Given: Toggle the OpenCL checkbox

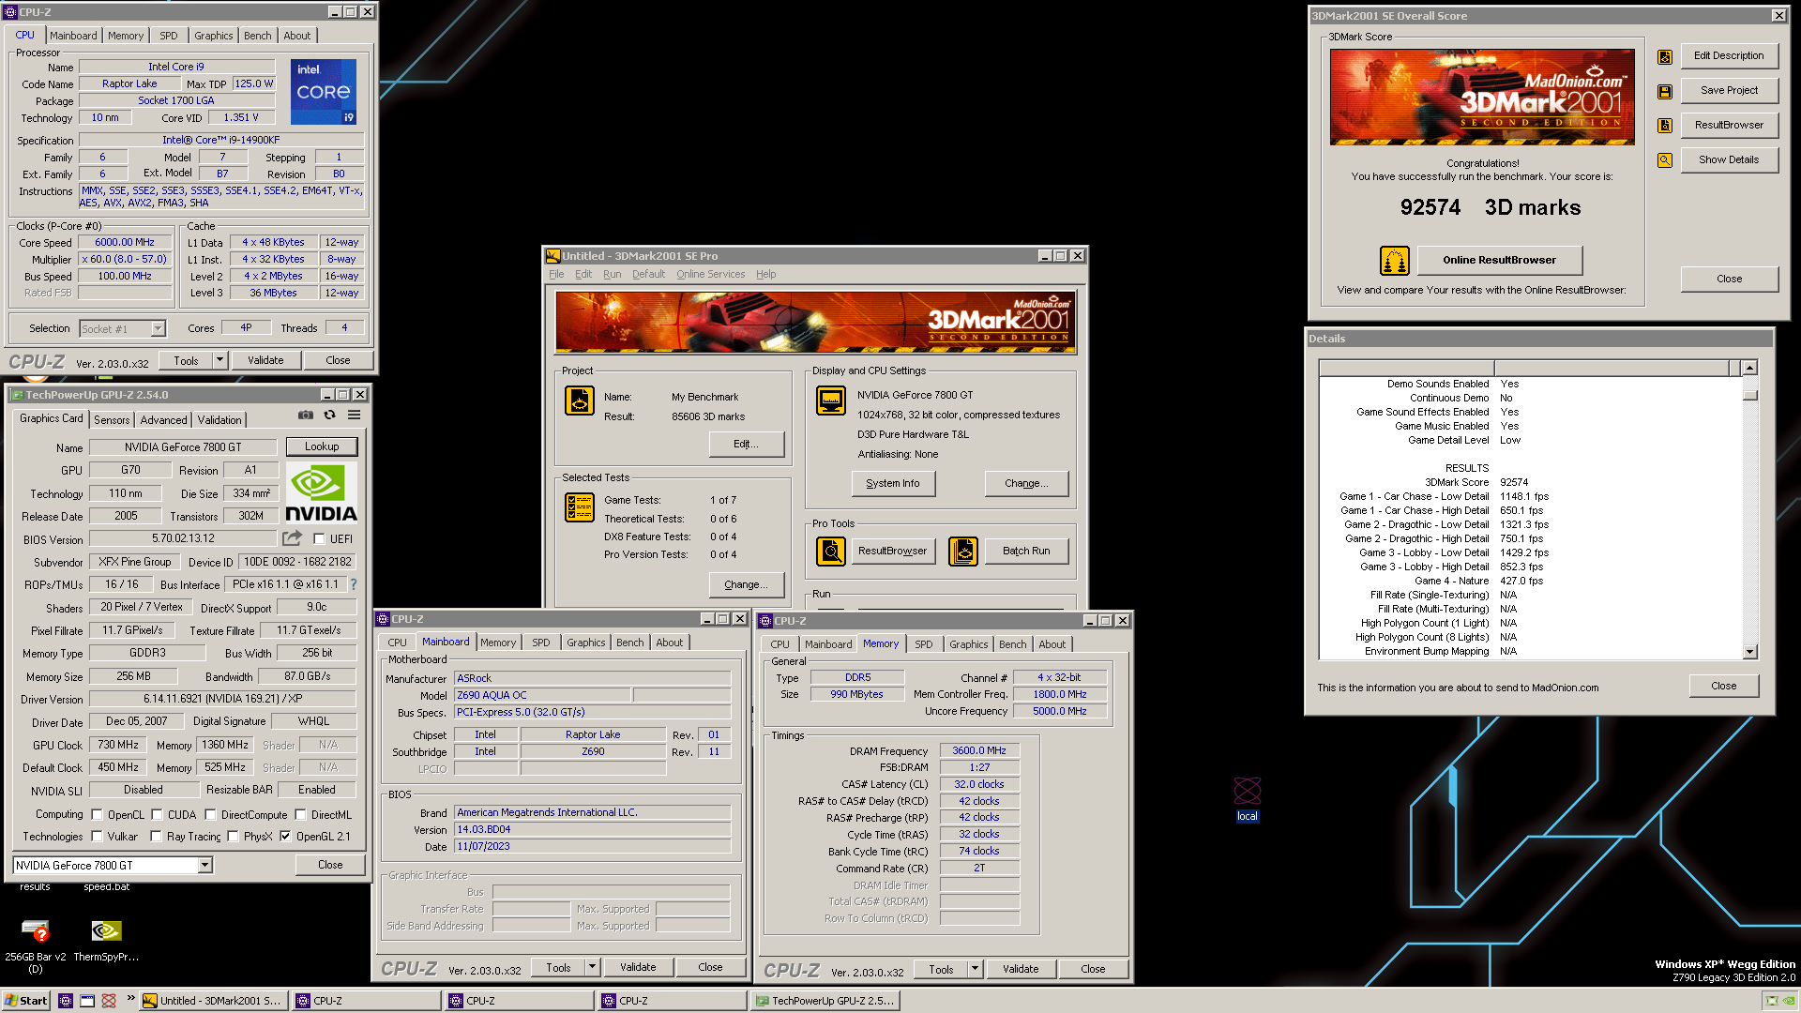Looking at the screenshot, I should click(x=97, y=815).
